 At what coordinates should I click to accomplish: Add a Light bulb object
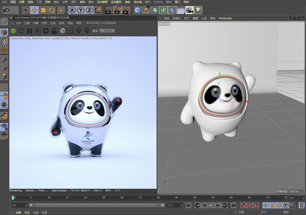pos(198,10)
